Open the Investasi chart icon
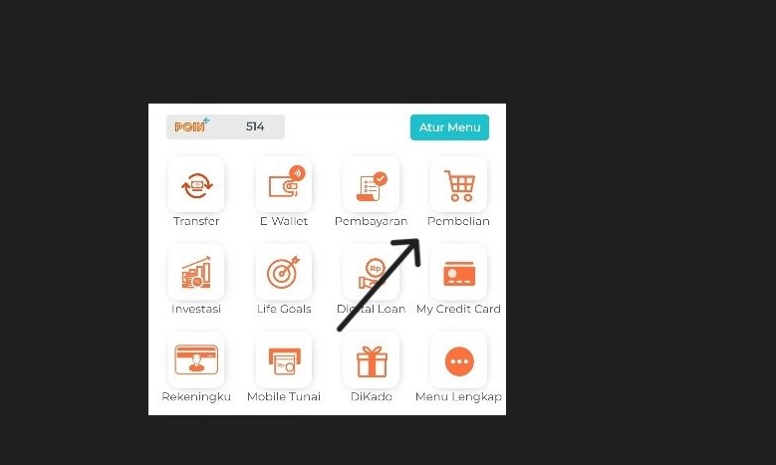Image resolution: width=776 pixels, height=465 pixels. coord(196,272)
